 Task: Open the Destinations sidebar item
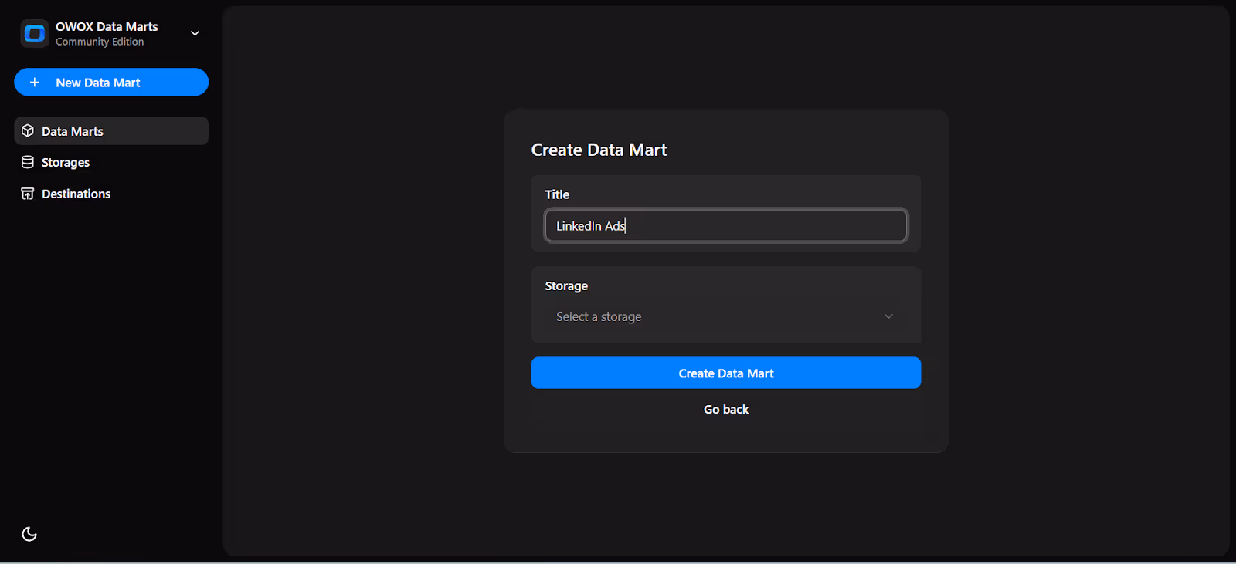(111, 194)
